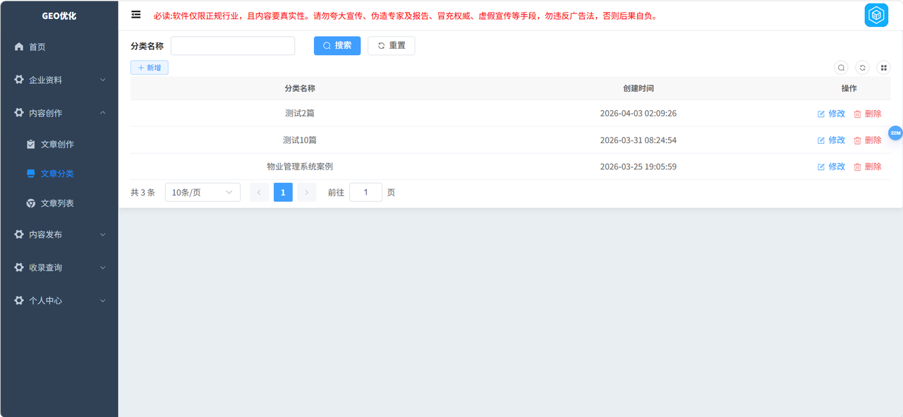Click the 物业管理系统案例 category cell

300,167
